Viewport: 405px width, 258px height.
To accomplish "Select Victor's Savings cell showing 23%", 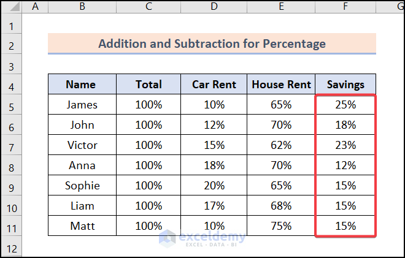I will (345, 145).
